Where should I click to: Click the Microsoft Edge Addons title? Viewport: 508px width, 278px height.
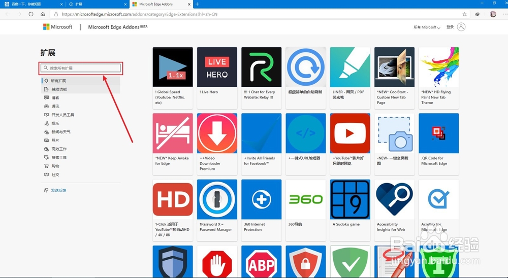[x=118, y=27]
